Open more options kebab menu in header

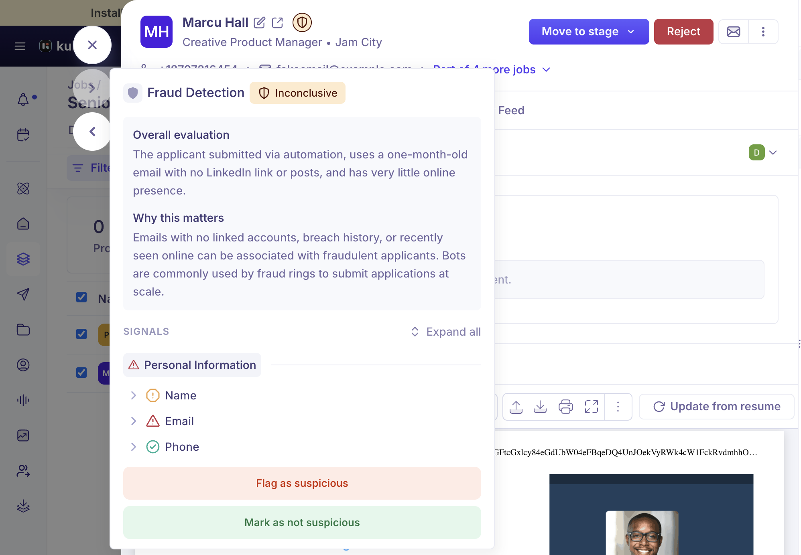[763, 31]
